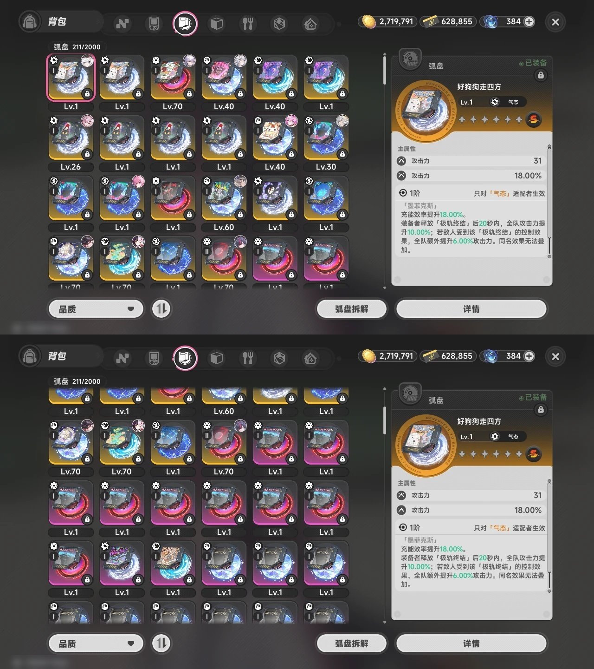This screenshot has height=669, width=594.
Task: Select the highlighted disc tab in upper screenshot
Action: click(185, 23)
